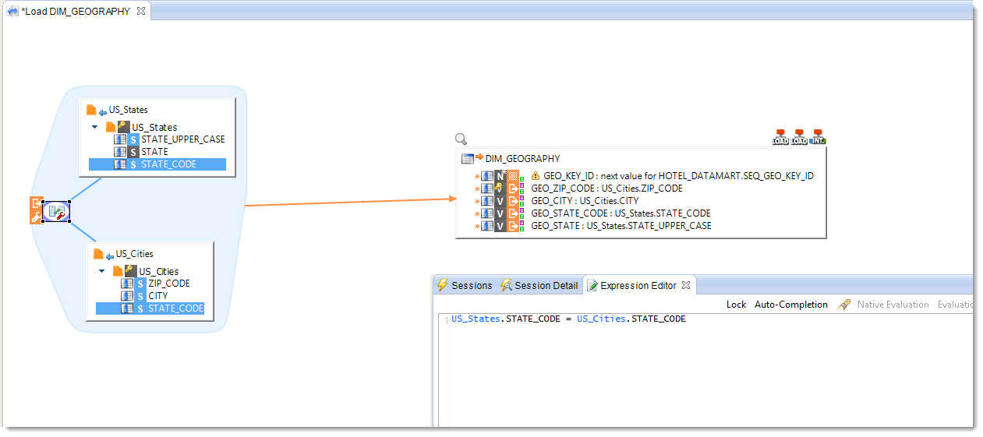Click the second LOAD template icon

(x=799, y=137)
